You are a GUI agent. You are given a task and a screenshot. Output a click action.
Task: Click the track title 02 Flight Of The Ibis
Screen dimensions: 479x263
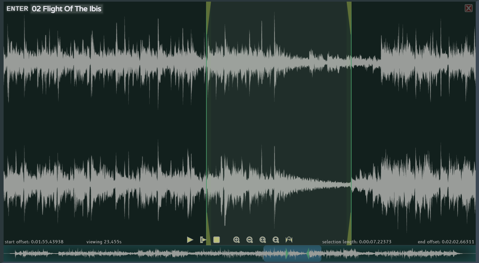pos(67,9)
